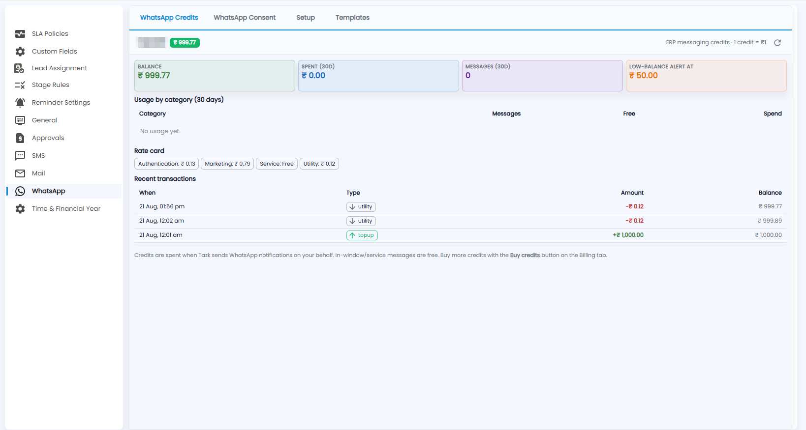Click the Time & Financial Year gear icon
806x430 pixels.
tap(20, 209)
